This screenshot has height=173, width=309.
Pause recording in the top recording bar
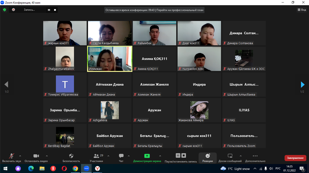point(49,10)
